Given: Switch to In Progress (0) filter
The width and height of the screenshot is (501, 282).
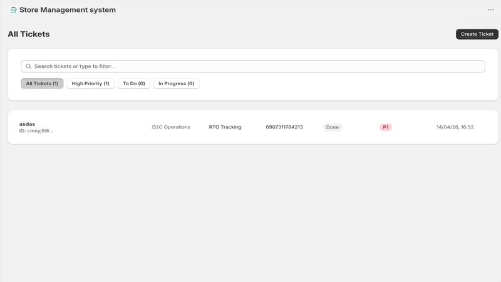Looking at the screenshot, I should click(x=177, y=83).
